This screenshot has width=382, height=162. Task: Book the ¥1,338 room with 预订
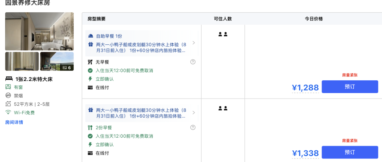(x=349, y=152)
